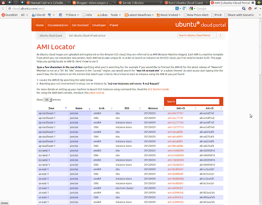The image size is (262, 205).
Task: Open the Show 100 entries dropdown
Action: point(47,100)
